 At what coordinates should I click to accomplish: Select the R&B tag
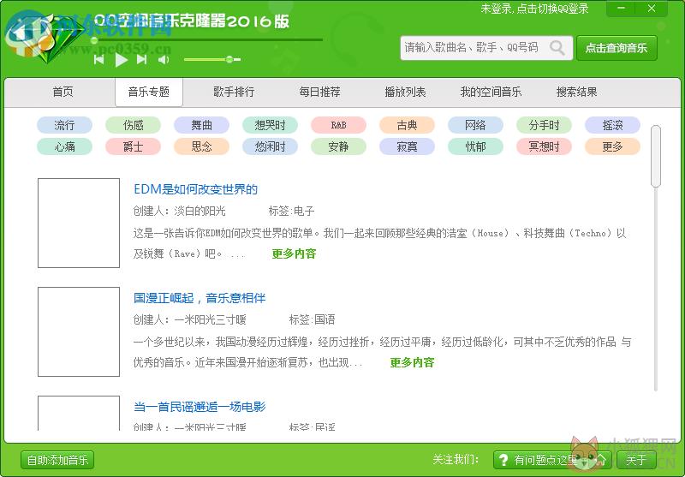[x=338, y=125]
